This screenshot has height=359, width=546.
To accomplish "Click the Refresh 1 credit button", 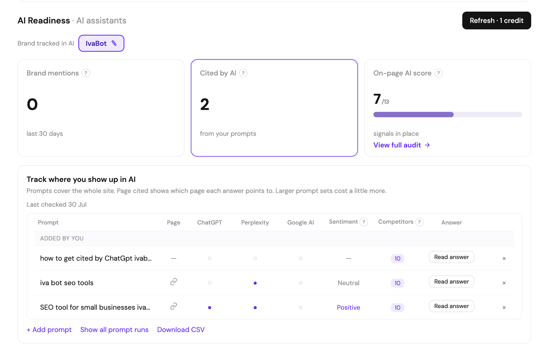I will tap(496, 20).
